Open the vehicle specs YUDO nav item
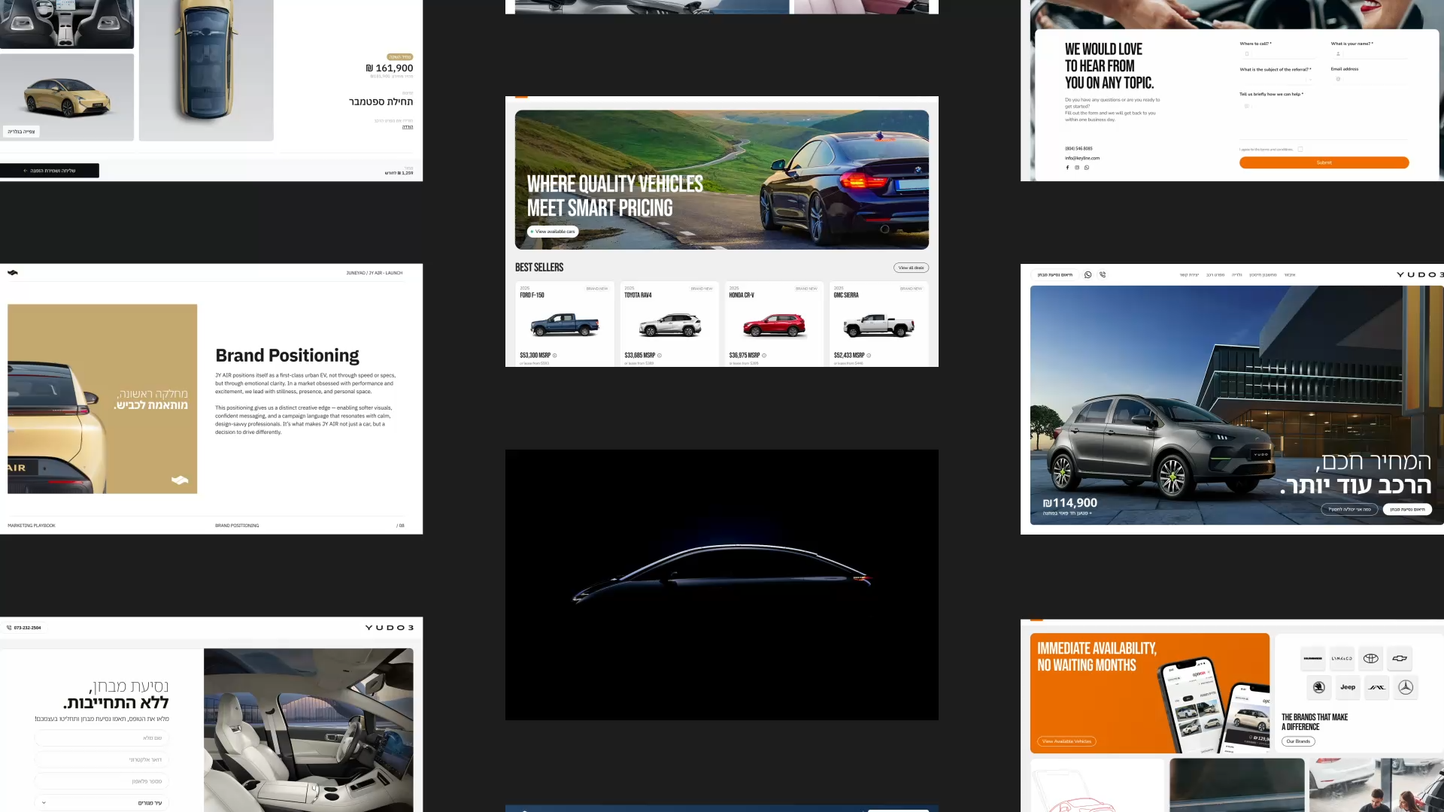The height and width of the screenshot is (812, 1444). [x=1215, y=275]
